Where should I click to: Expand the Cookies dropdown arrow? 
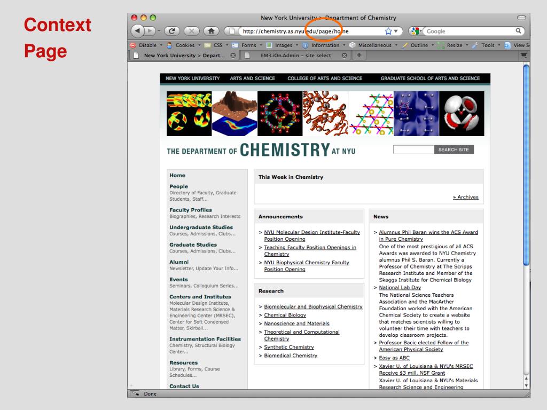pos(200,45)
